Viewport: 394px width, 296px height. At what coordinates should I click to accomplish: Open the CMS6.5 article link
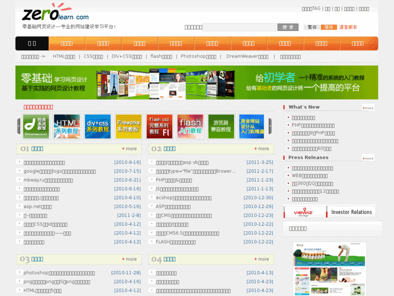pos(188,234)
